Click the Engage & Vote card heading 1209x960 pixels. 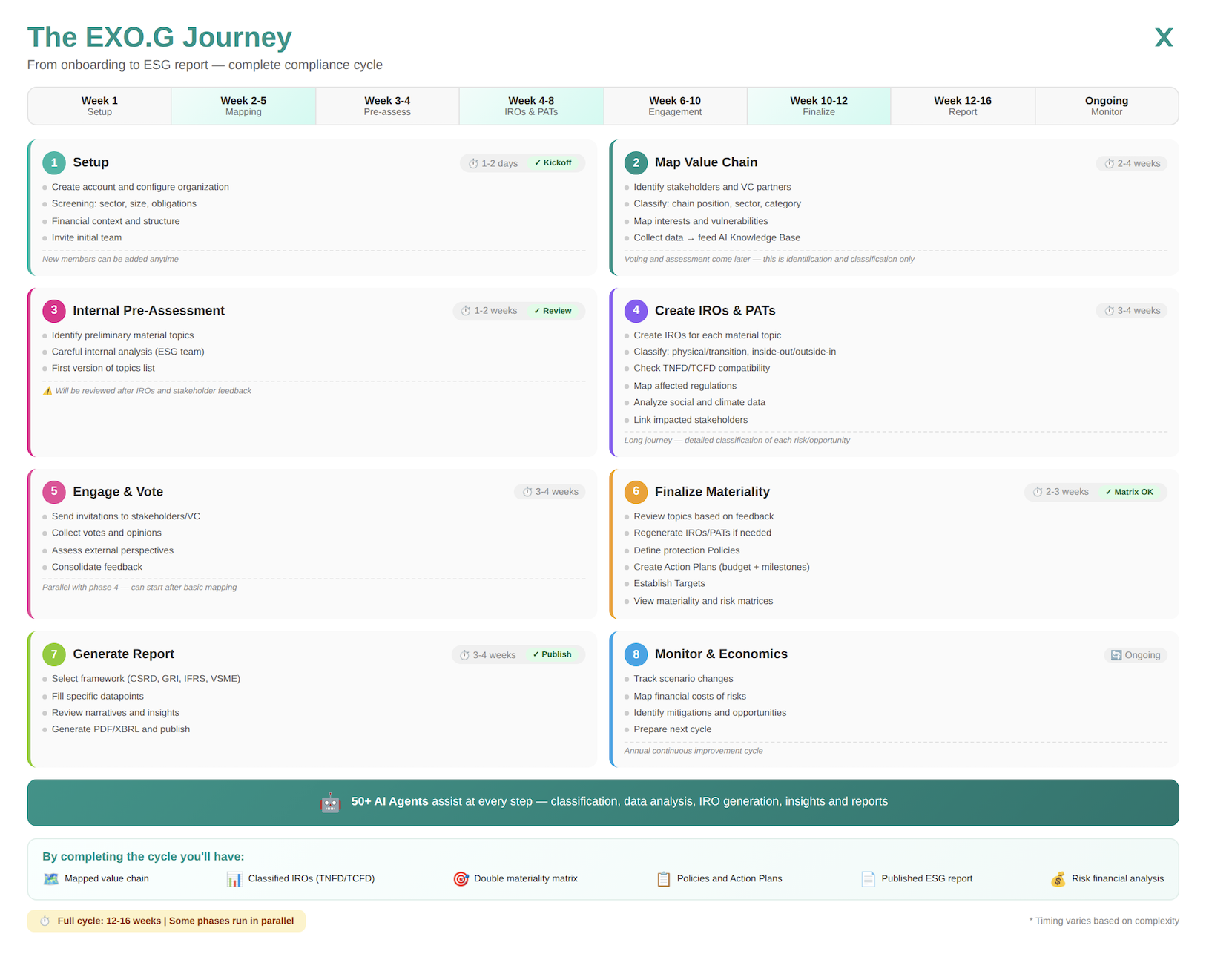point(118,492)
